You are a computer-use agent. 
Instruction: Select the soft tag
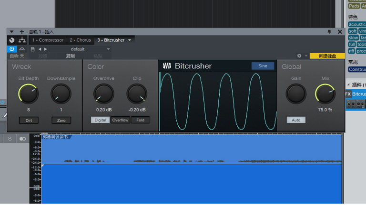pos(353,31)
